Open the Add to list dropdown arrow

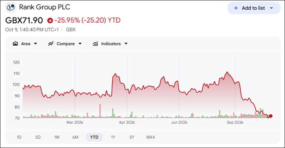point(272,8)
